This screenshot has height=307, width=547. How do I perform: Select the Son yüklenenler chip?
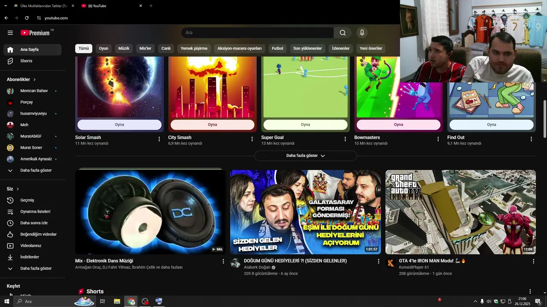307,48
